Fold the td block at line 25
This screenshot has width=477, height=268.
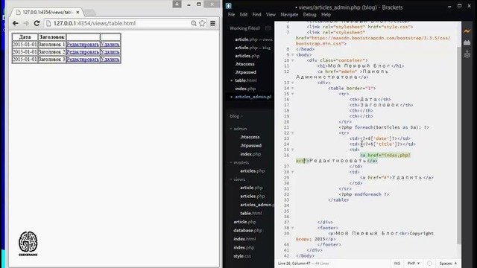293,150
